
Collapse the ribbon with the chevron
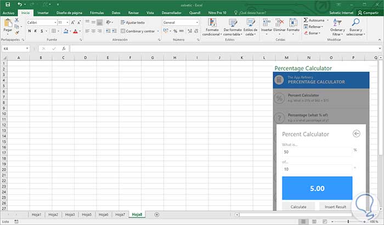click(380, 40)
